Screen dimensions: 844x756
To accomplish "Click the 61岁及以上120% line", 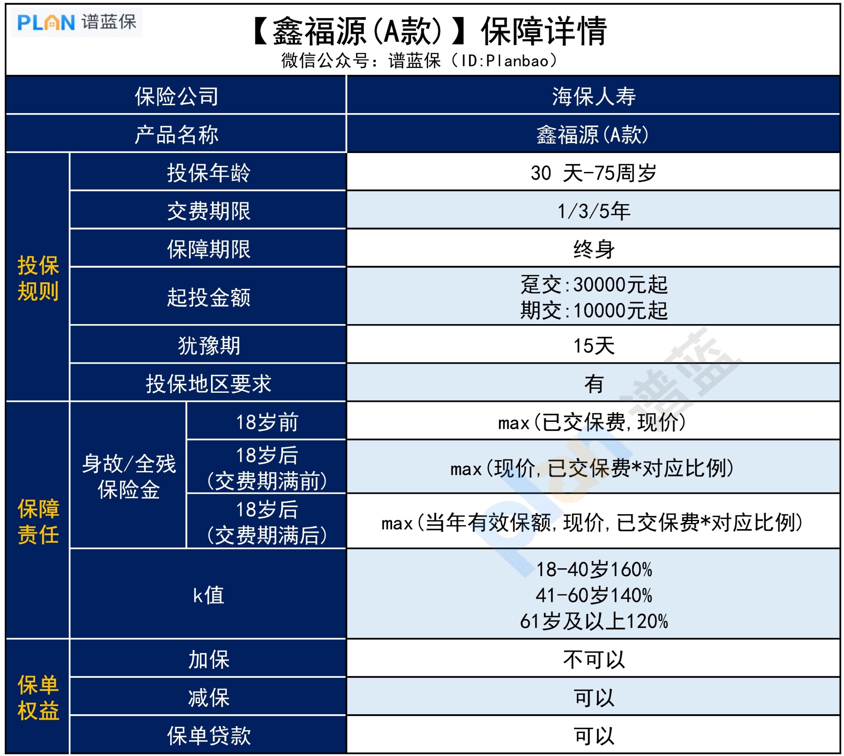I will (x=594, y=621).
